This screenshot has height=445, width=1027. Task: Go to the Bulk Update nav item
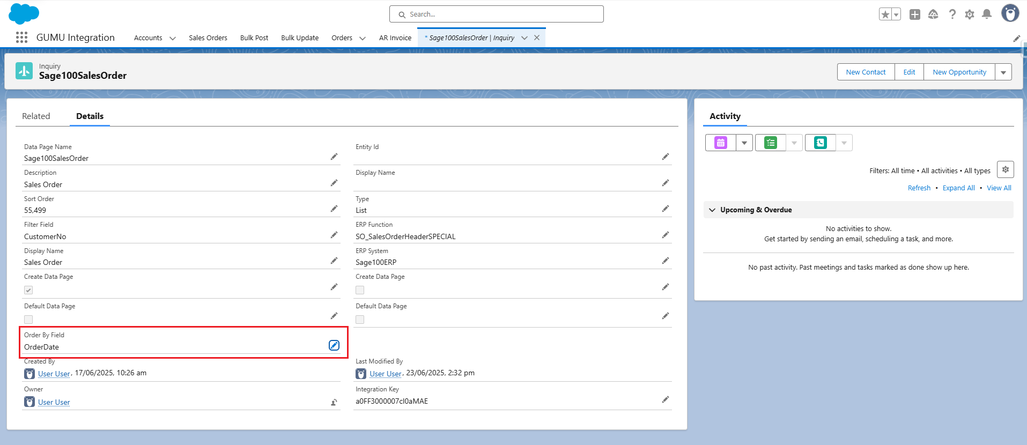click(300, 38)
